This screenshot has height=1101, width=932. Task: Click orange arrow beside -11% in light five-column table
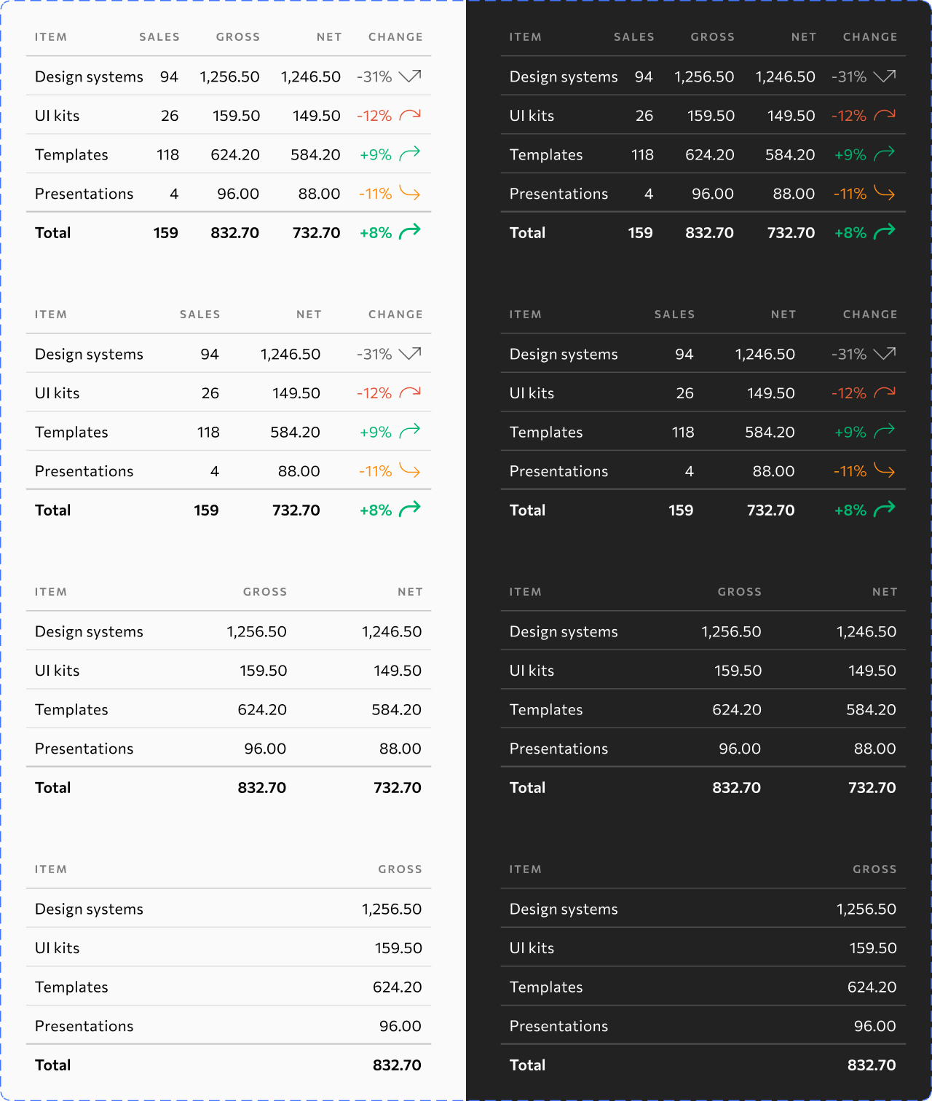click(x=410, y=193)
